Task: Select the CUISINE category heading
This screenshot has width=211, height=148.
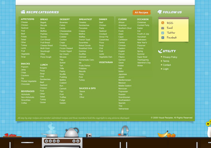Action: pos(123,19)
